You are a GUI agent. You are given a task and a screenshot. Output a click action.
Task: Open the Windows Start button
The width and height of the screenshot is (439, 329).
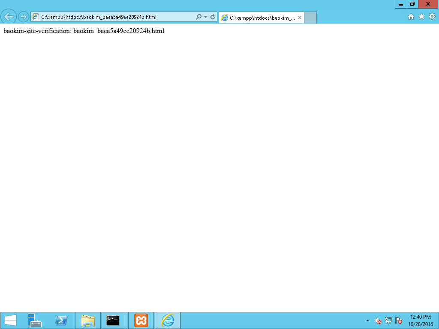pos(11,320)
